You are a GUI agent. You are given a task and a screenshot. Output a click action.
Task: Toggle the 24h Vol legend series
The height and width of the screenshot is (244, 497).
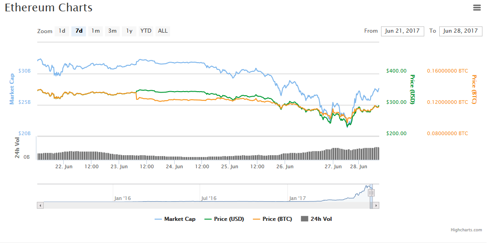tap(316, 219)
